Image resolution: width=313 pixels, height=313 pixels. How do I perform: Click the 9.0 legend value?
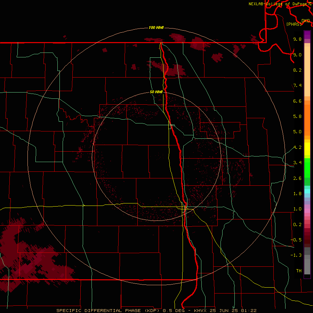tap(297, 55)
